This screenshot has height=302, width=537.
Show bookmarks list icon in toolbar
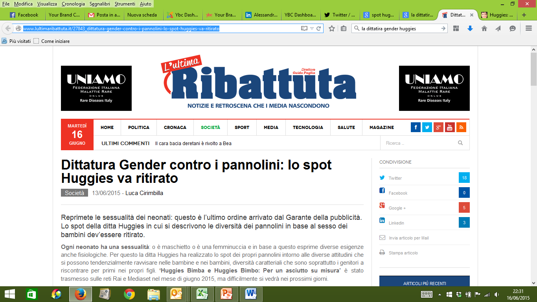[344, 28]
